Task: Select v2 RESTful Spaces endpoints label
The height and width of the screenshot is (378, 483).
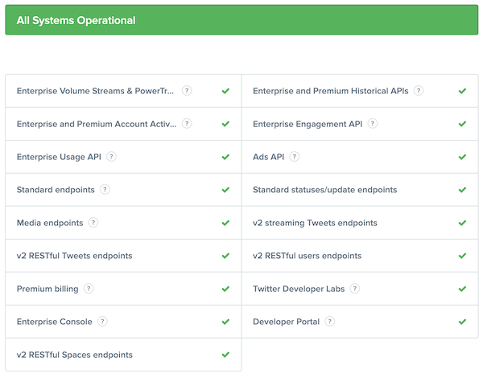Action: click(75, 355)
